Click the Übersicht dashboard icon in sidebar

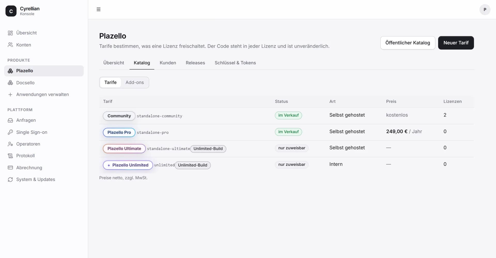pos(10,33)
